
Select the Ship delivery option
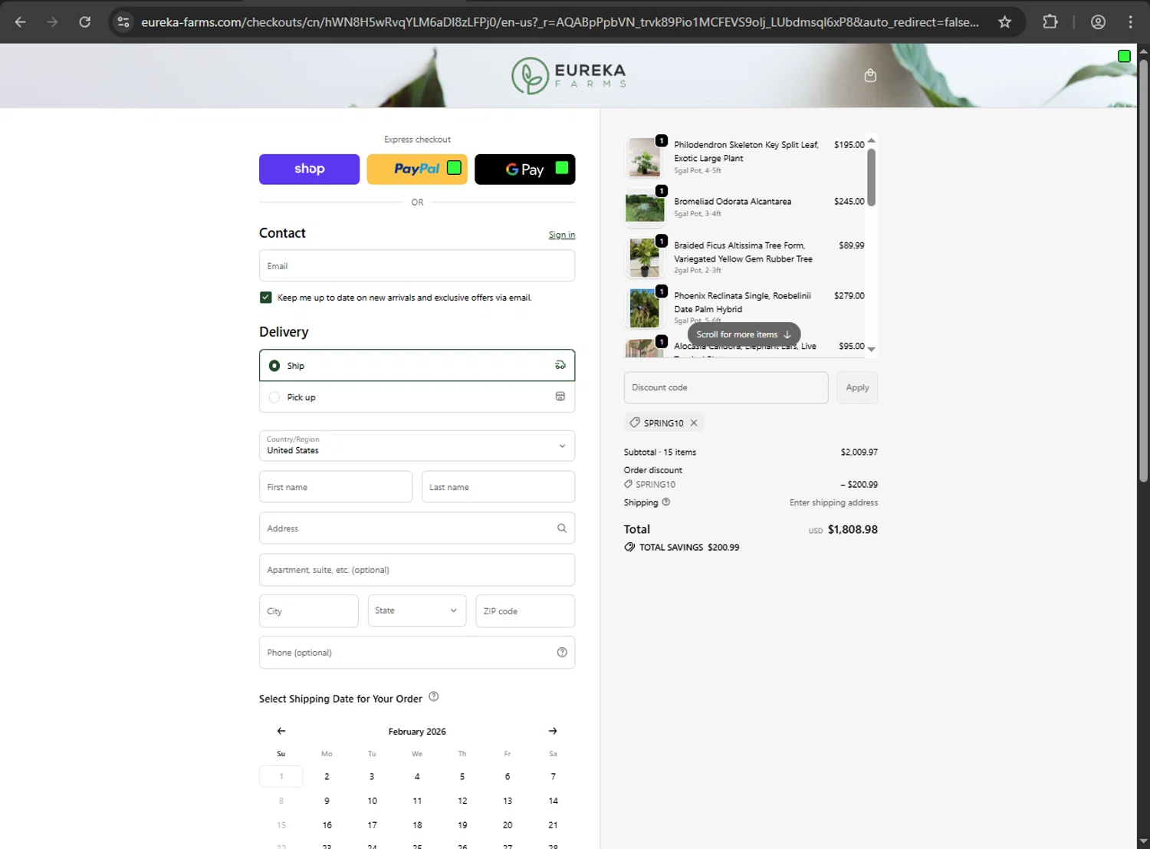tap(417, 366)
